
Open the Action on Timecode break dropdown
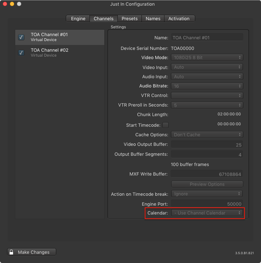click(x=207, y=194)
